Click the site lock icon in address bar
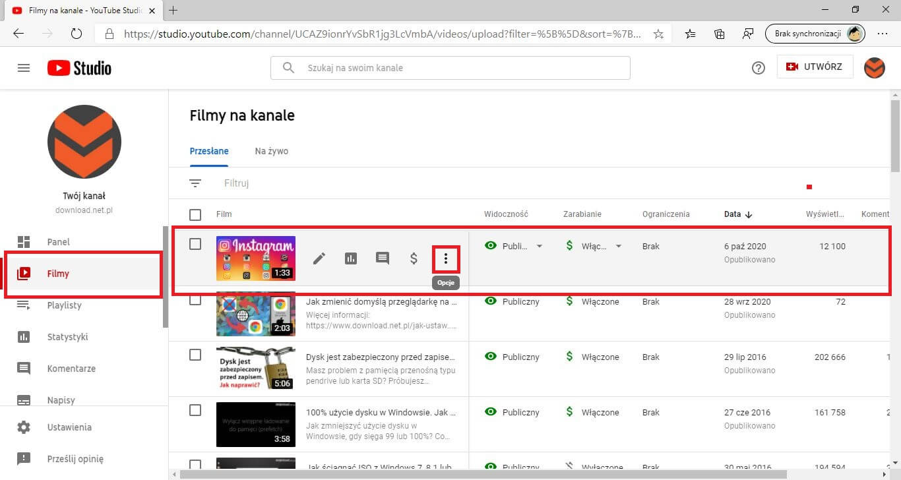Viewport: 901px width, 480px height. click(109, 34)
